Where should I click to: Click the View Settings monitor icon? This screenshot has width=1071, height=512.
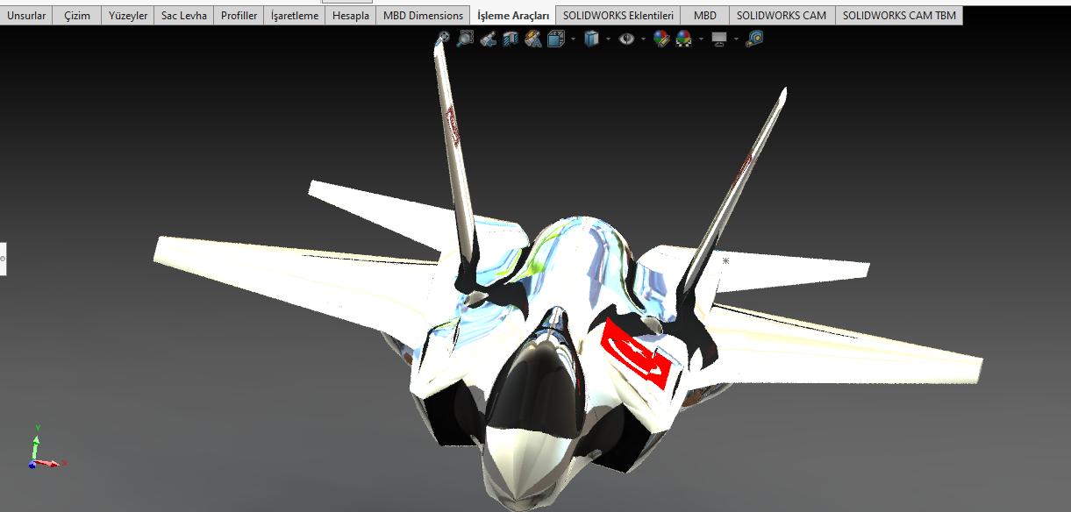point(720,39)
